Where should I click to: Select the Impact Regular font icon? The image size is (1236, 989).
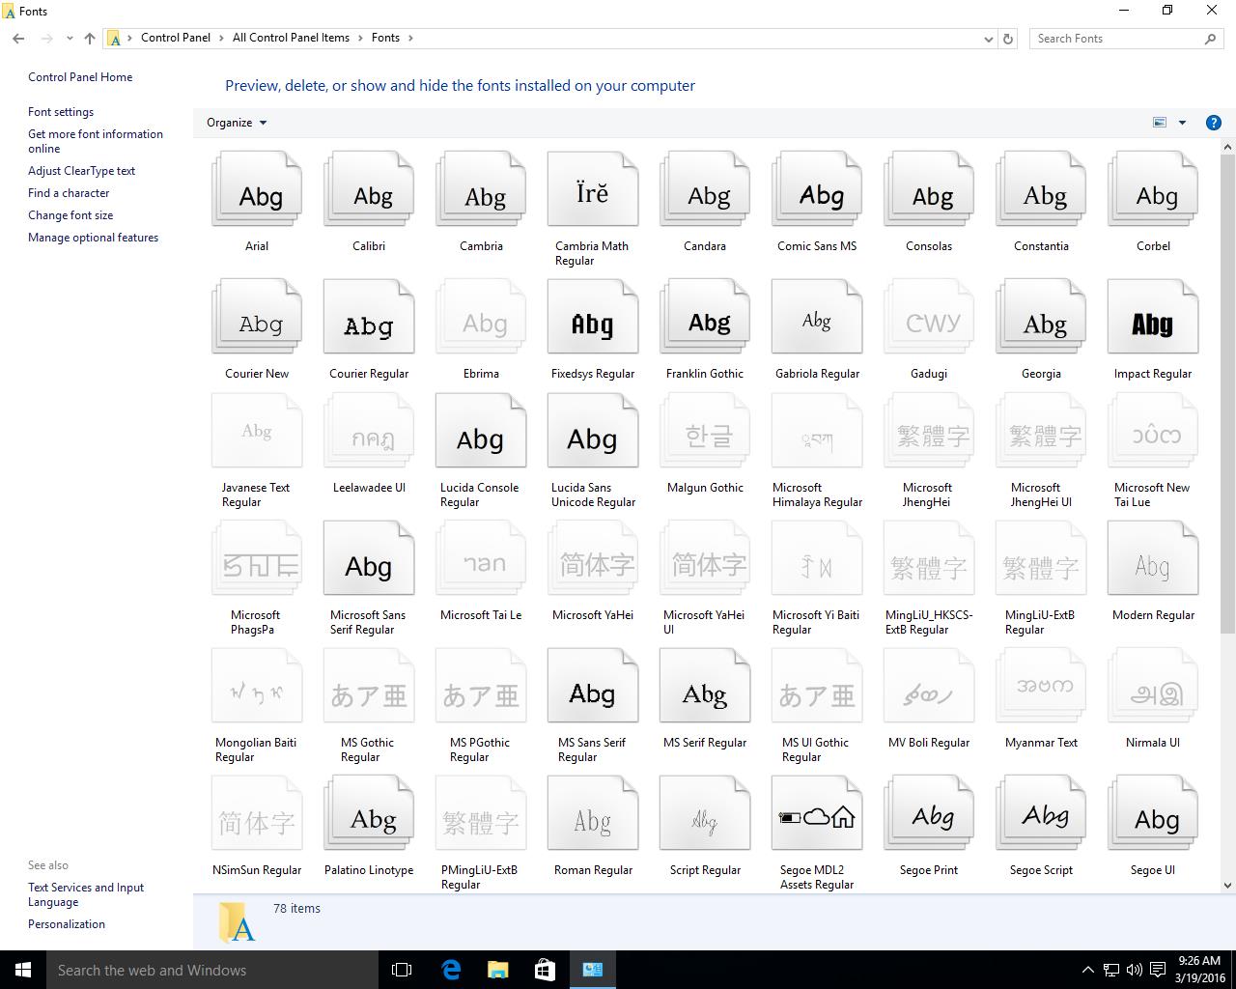coord(1153,317)
